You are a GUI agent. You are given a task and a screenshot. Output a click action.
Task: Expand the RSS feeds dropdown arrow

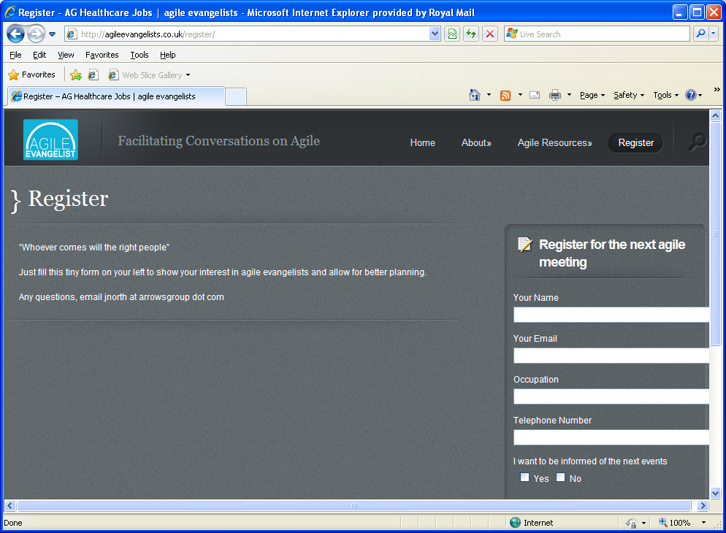tap(521, 95)
